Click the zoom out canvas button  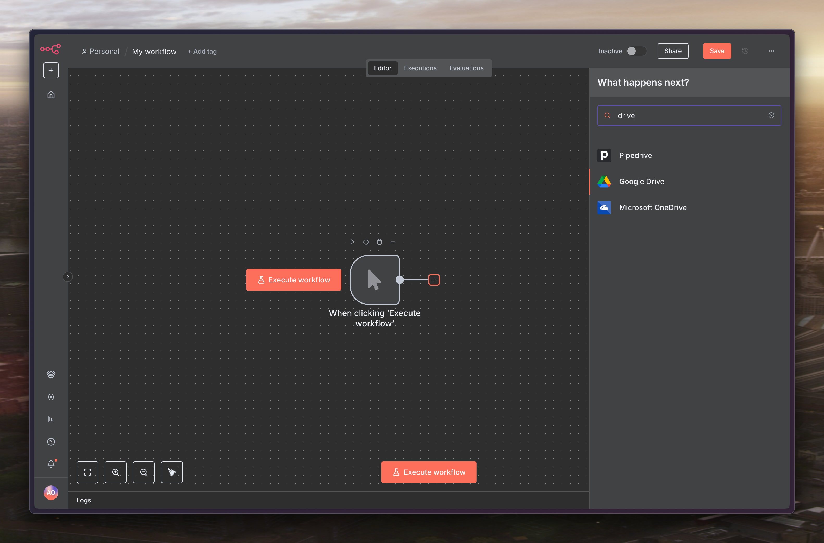tap(143, 472)
